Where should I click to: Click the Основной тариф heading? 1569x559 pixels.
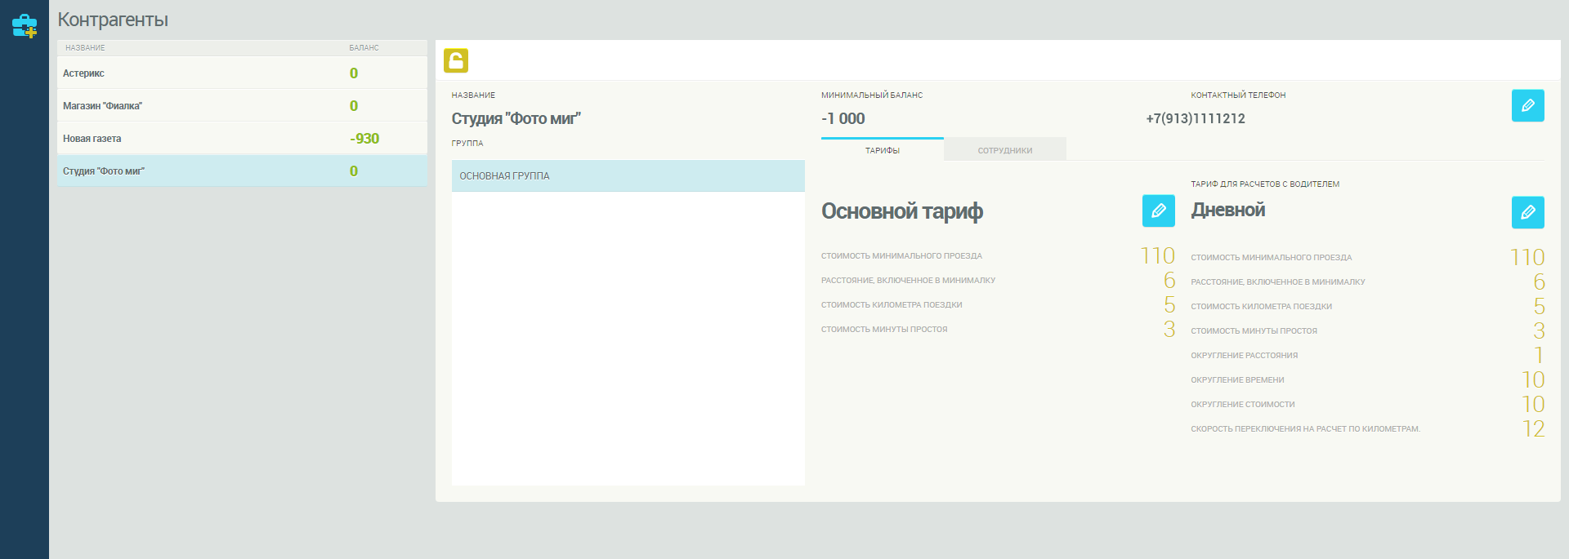901,211
